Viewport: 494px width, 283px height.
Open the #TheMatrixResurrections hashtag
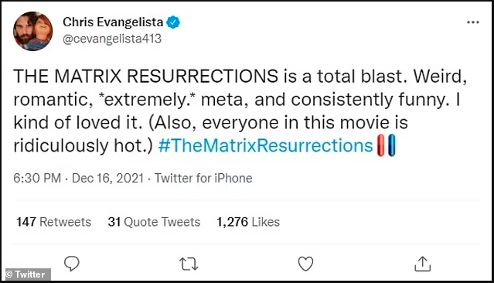(x=266, y=145)
